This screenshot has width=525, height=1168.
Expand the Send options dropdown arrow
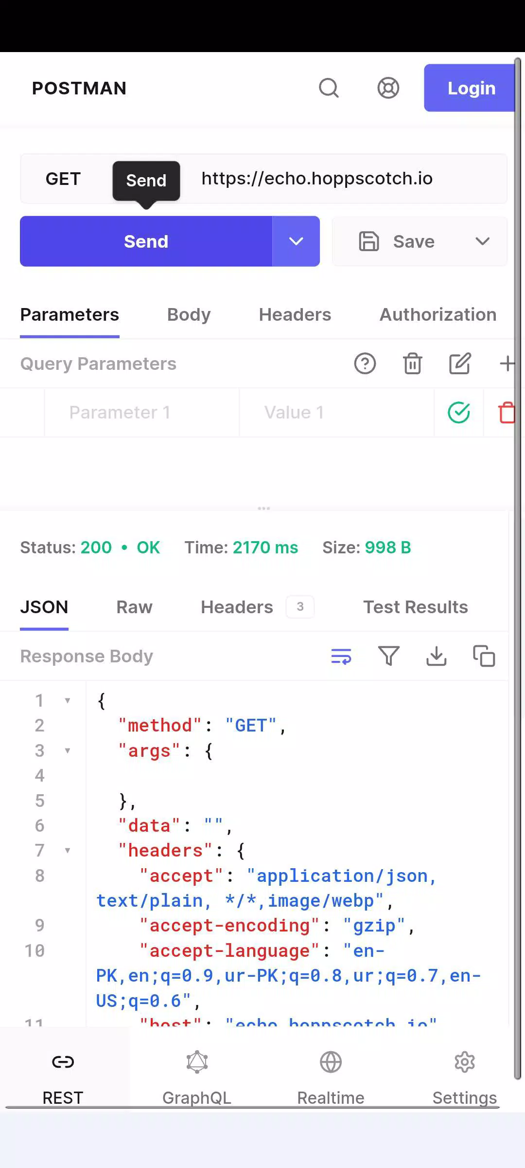click(296, 241)
